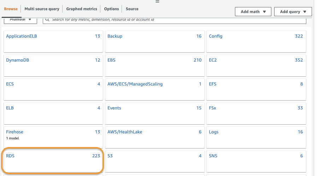The height and width of the screenshot is (176, 324).
Task: Open the Graphed metrics tab
Action: (x=82, y=9)
